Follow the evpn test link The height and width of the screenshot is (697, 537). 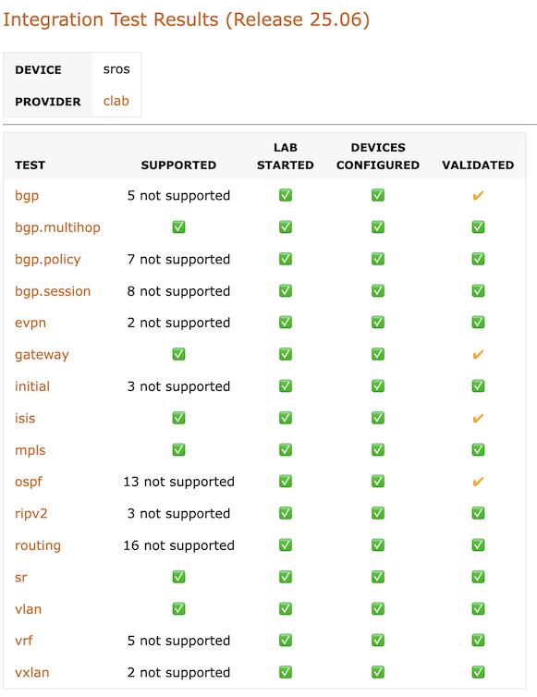coord(31,323)
